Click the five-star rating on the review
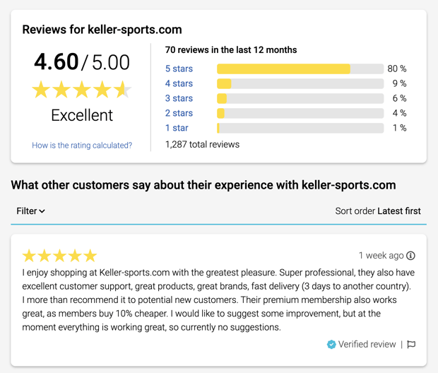This screenshot has width=438, height=373. 59,256
